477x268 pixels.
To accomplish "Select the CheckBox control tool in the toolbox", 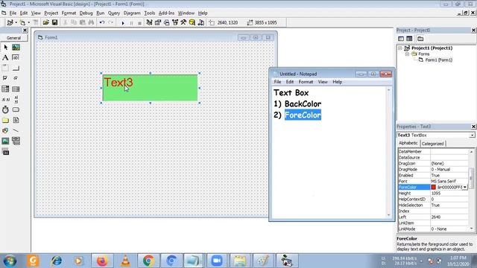I will point(5,78).
